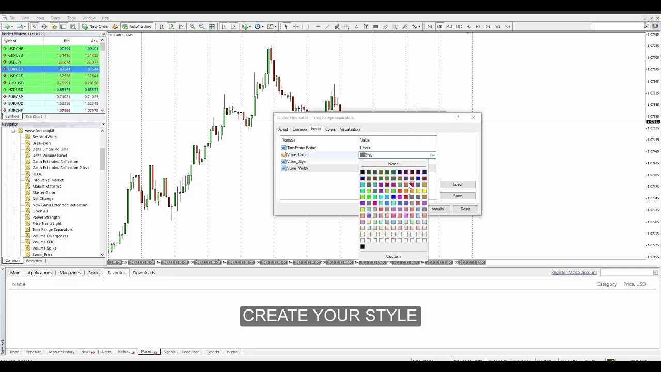This screenshot has height=372, width=661.
Task: Select Time Range Separators in Navigator
Action: click(52, 230)
